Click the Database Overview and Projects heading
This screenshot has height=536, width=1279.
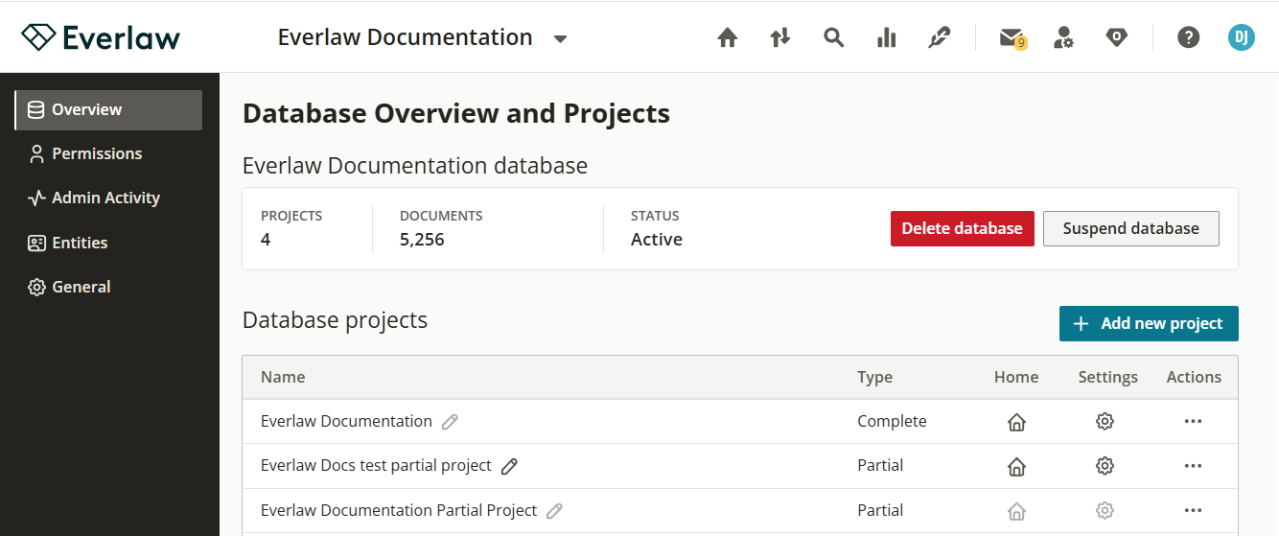click(x=456, y=113)
